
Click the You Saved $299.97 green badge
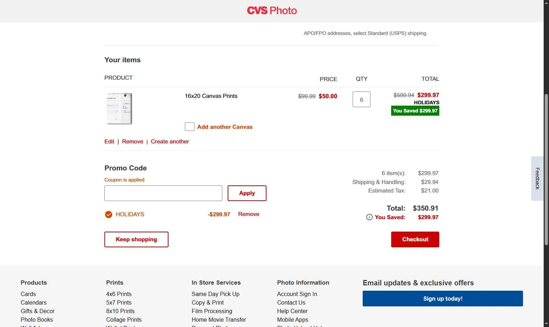[415, 111]
